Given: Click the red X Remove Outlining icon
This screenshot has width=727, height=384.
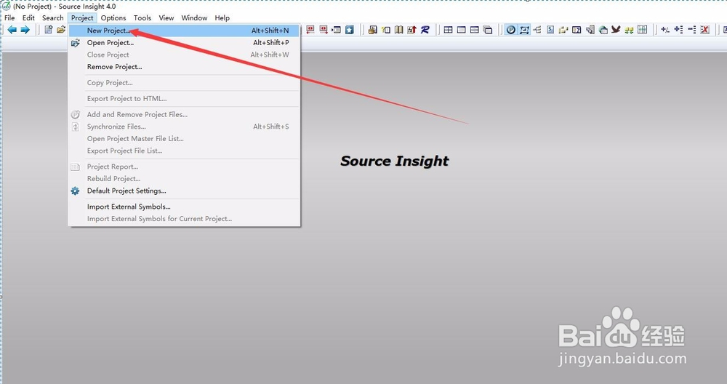Looking at the screenshot, I should 704,30.
